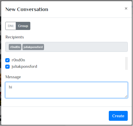Click the recipient list scrollbar track

[126, 63]
